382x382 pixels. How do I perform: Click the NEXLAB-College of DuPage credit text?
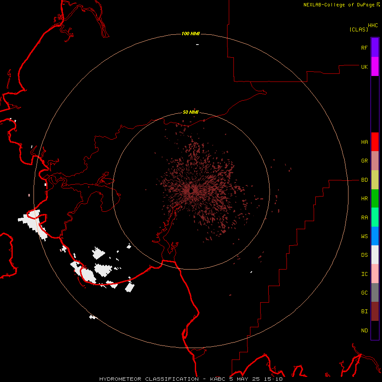(339, 5)
